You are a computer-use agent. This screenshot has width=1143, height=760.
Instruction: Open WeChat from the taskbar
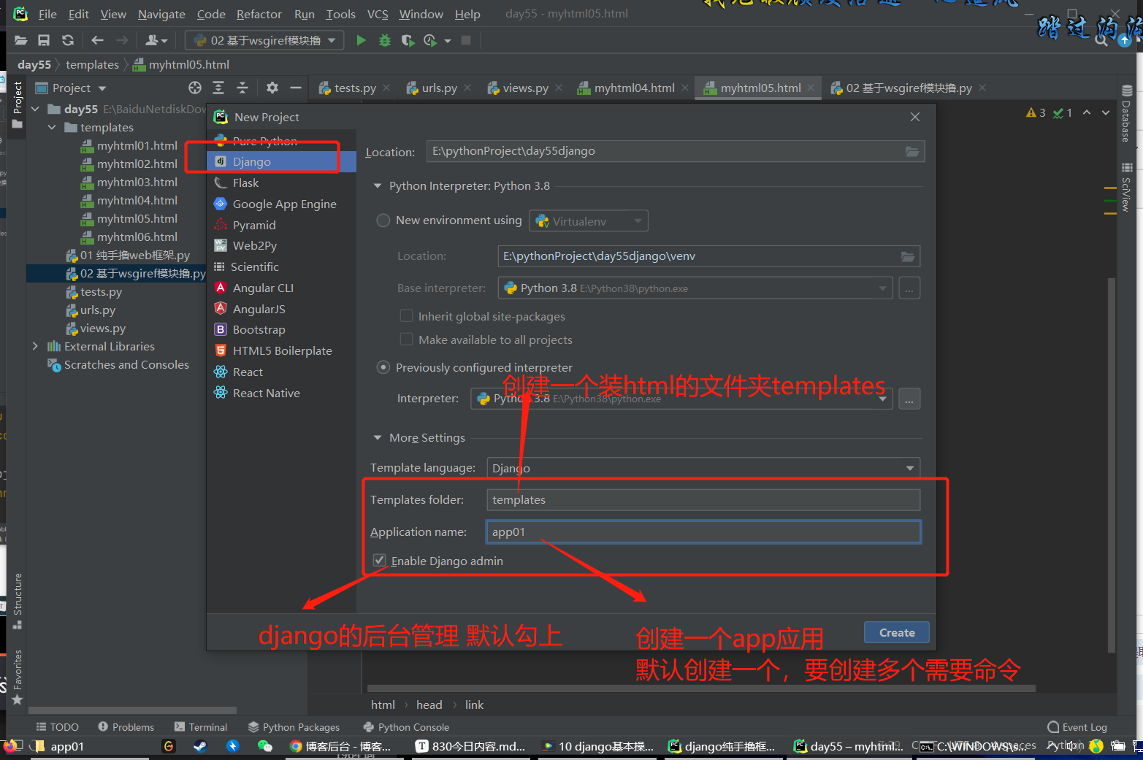pos(264,746)
